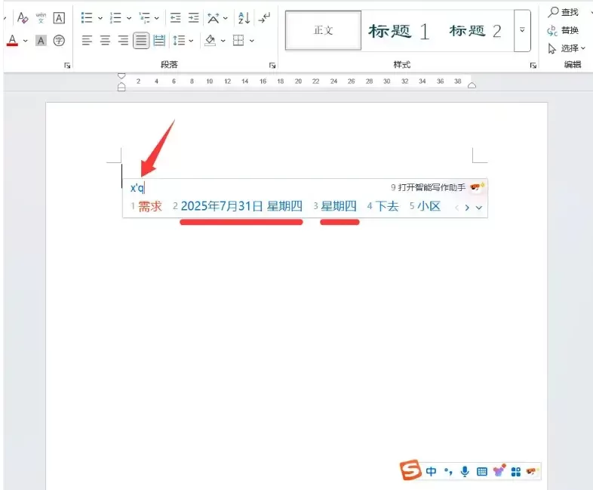Click the Clear All Formatting icon
This screenshot has height=490, width=593.
click(23, 17)
